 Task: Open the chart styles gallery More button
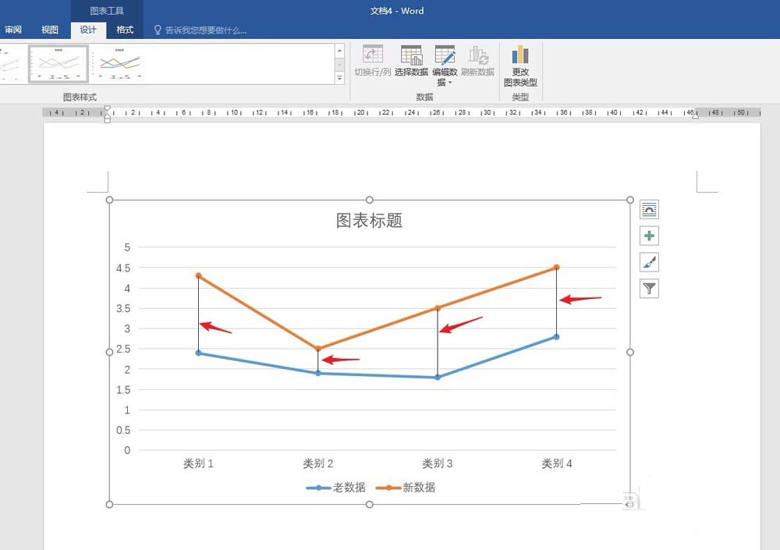click(x=339, y=78)
